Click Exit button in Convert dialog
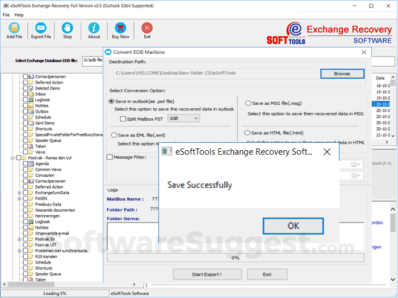398x298 pixels. (267, 274)
